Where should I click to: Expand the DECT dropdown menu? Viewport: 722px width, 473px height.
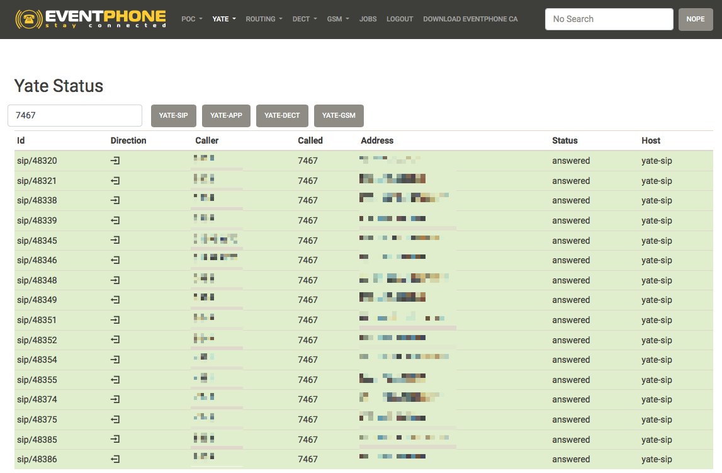click(305, 19)
